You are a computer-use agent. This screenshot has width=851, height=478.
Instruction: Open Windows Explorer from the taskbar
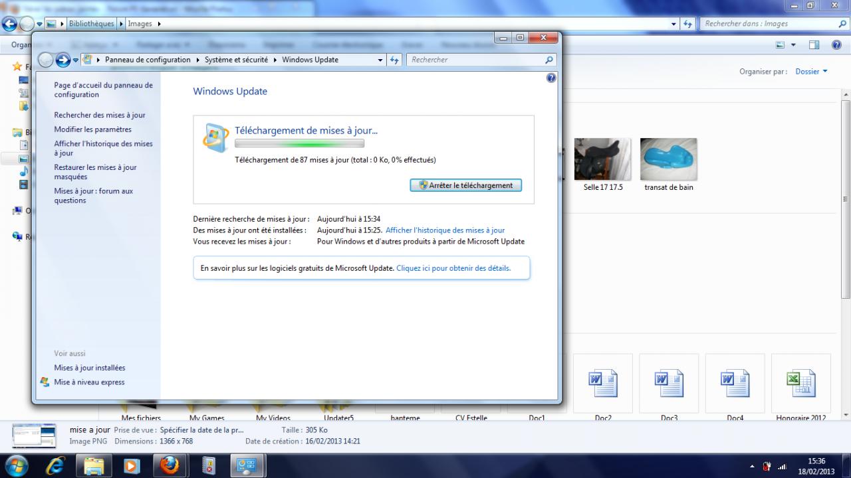click(x=94, y=465)
